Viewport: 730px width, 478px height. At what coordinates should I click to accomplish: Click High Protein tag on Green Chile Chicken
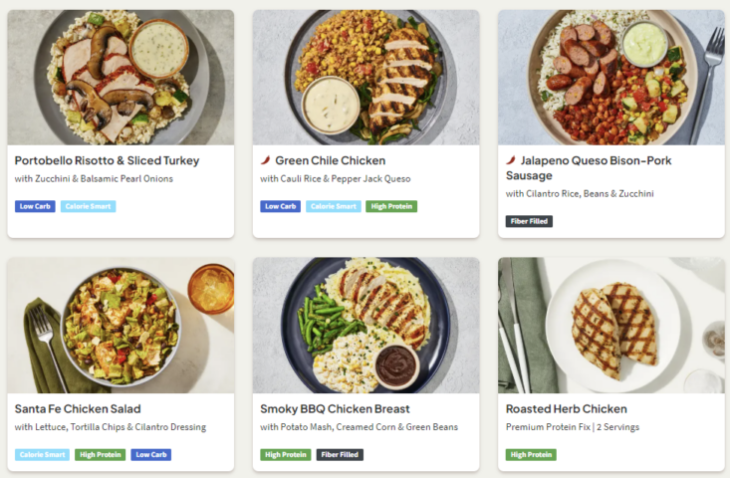[390, 207]
